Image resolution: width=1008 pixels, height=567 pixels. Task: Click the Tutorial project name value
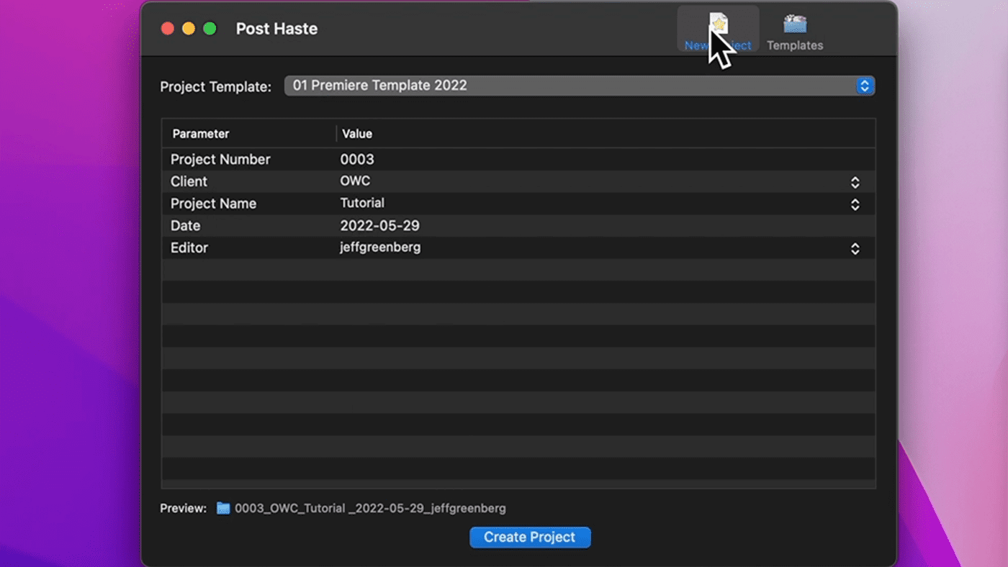point(362,204)
